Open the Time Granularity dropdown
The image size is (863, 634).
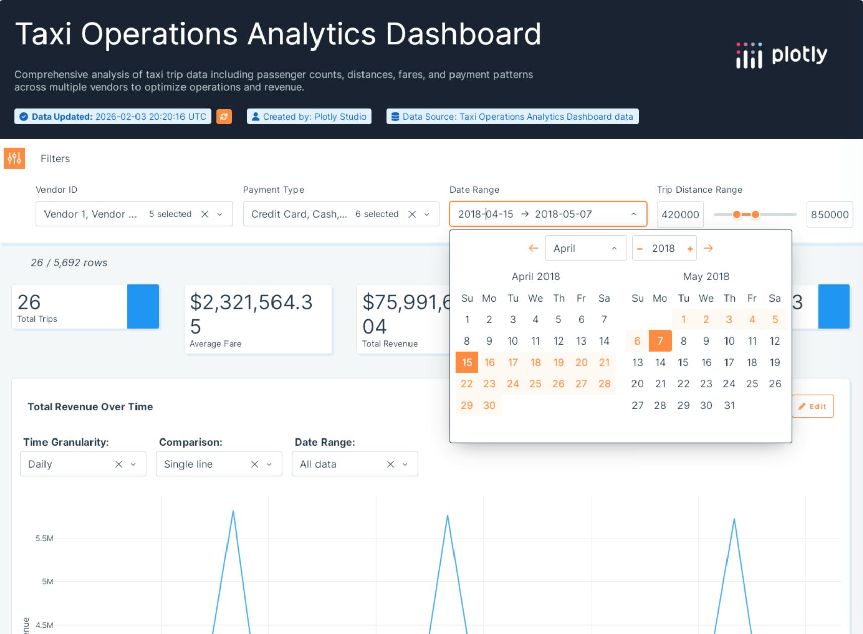coord(133,464)
